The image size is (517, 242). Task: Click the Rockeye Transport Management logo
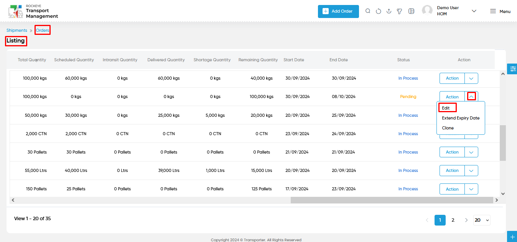(x=33, y=11)
